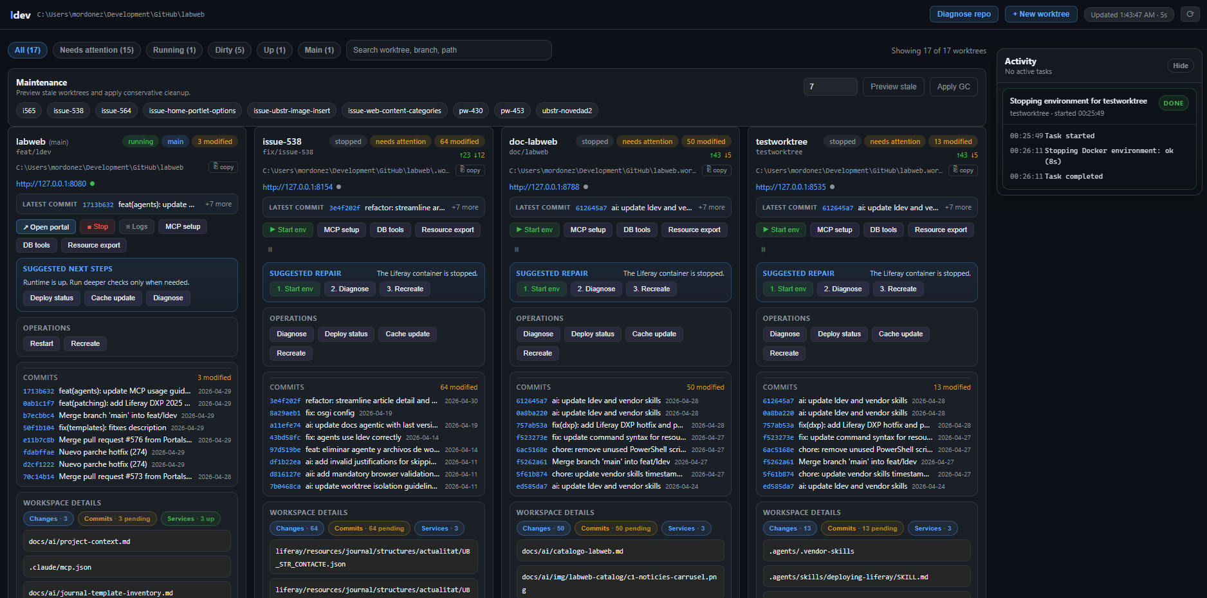The width and height of the screenshot is (1207, 598).
Task: Open Changes 3 tab for labweb
Action: [48, 519]
